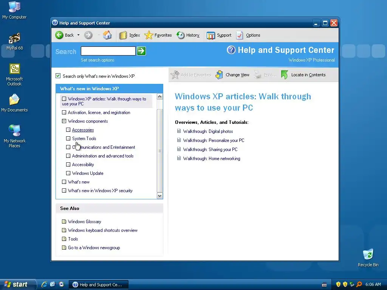Click Add to Favorites star icon
Image resolution: width=387 pixels, height=290 pixels.
[175, 75]
